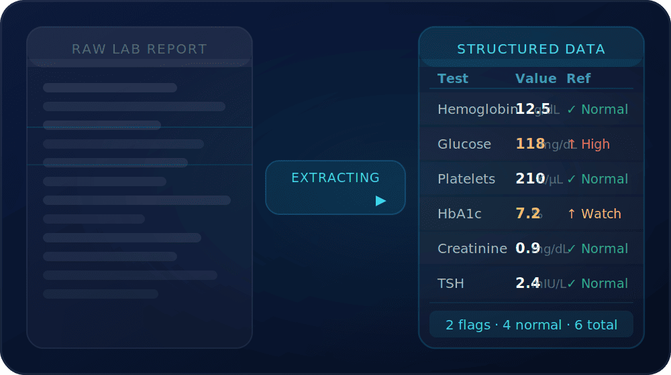
Task: Select the HbA1c value 7.2
Action: [527, 214]
